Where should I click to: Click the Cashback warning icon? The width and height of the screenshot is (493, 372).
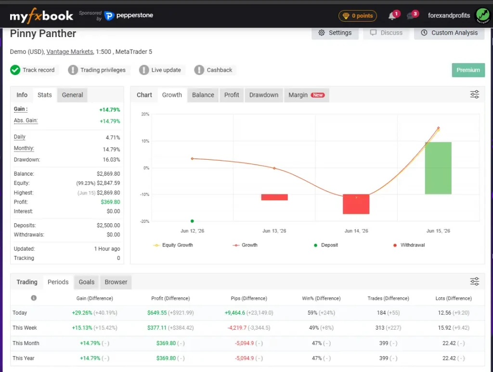(x=199, y=70)
